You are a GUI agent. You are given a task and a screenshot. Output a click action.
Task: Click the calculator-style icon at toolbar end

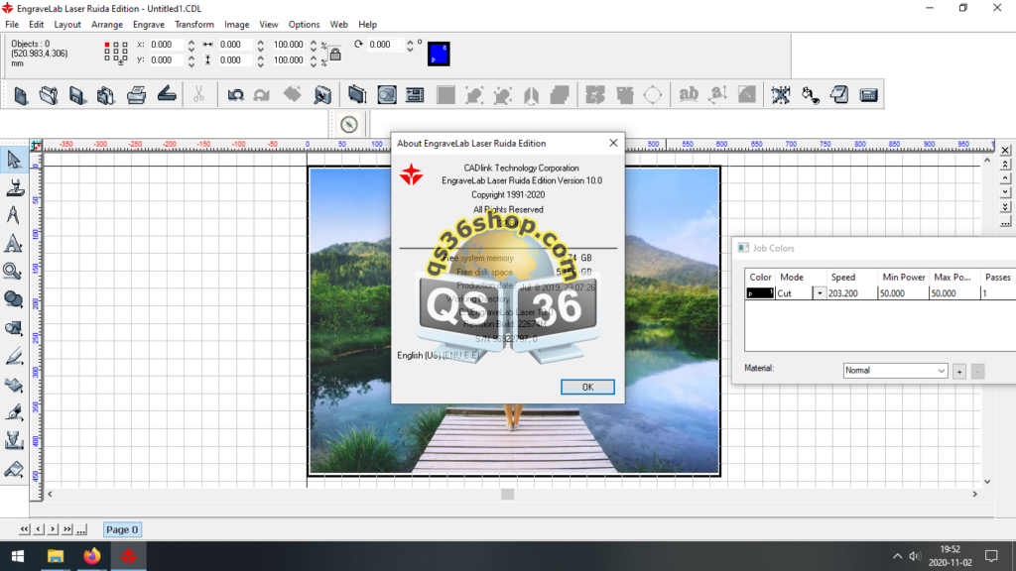[868, 95]
